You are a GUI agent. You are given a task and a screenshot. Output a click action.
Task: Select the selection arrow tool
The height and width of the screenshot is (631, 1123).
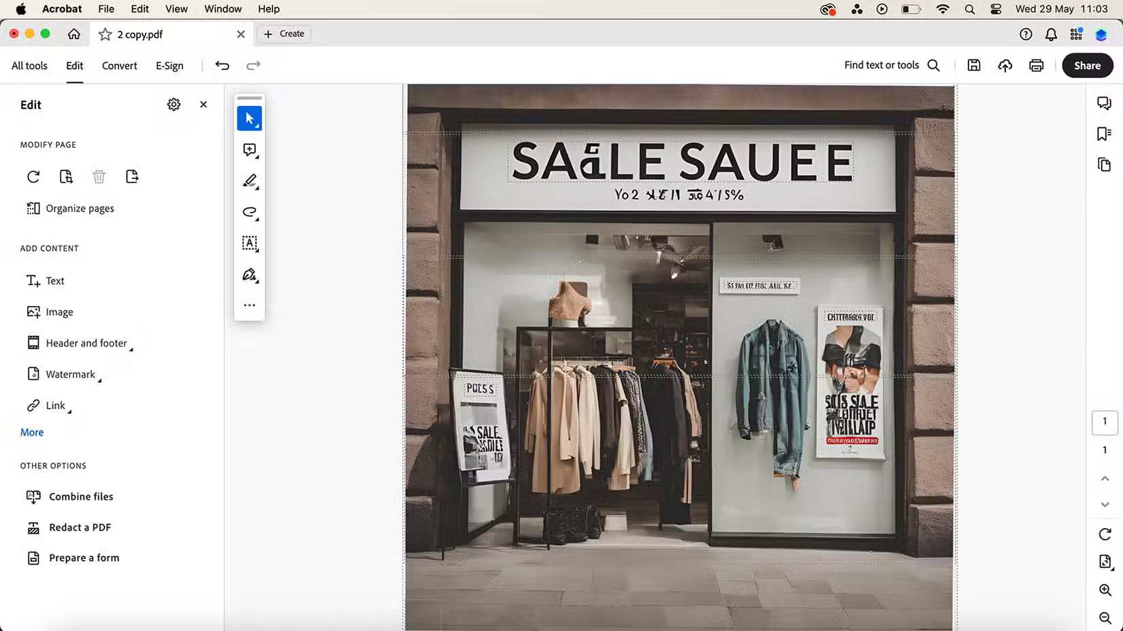coord(249,118)
